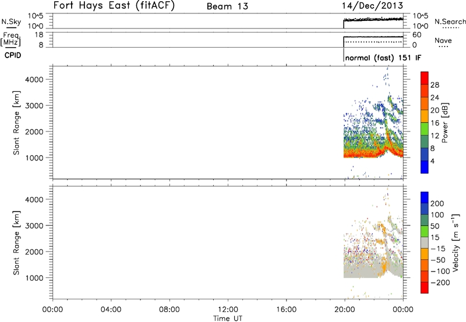Click the '12:00' time tick label

point(228,310)
